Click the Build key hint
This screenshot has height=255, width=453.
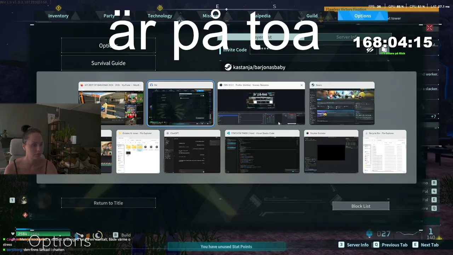coord(122,235)
